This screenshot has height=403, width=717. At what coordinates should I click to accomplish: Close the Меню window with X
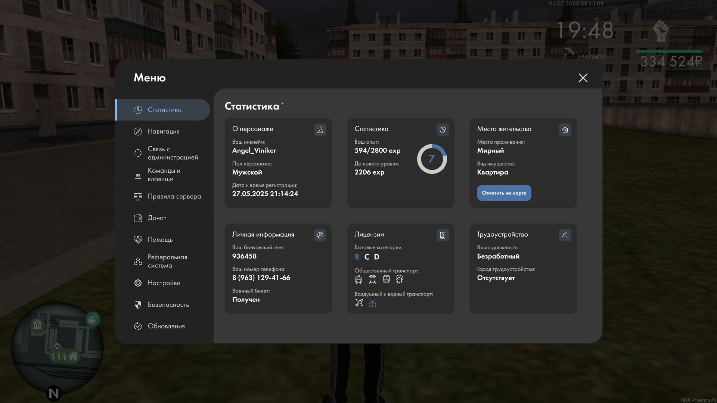tap(583, 78)
